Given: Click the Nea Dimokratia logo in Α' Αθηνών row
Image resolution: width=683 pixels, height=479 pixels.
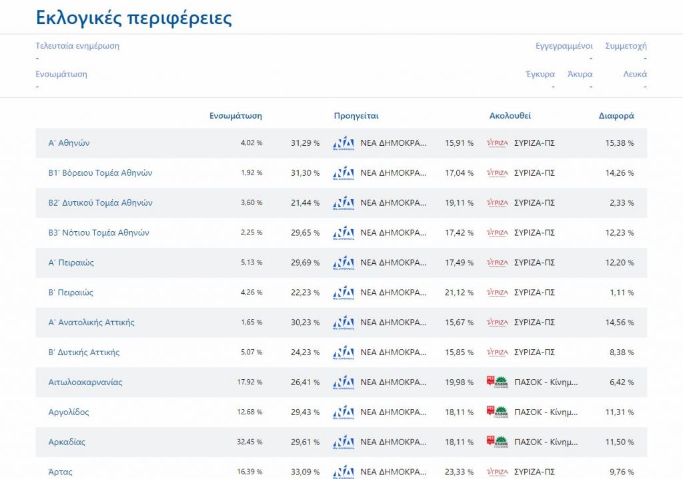Looking at the screenshot, I should click(x=344, y=143).
